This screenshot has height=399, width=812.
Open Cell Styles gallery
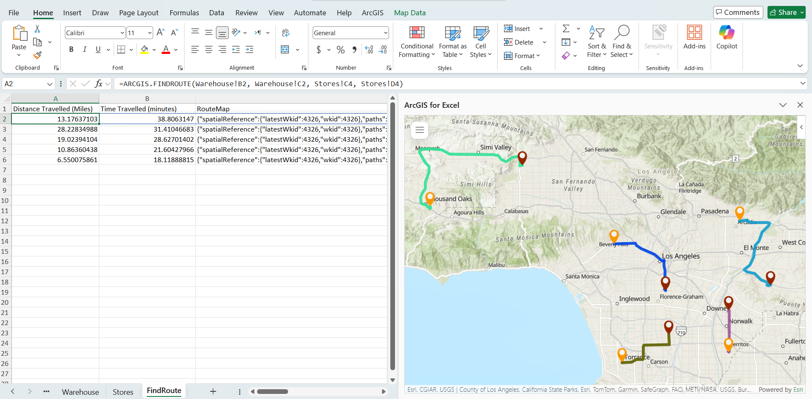(481, 42)
